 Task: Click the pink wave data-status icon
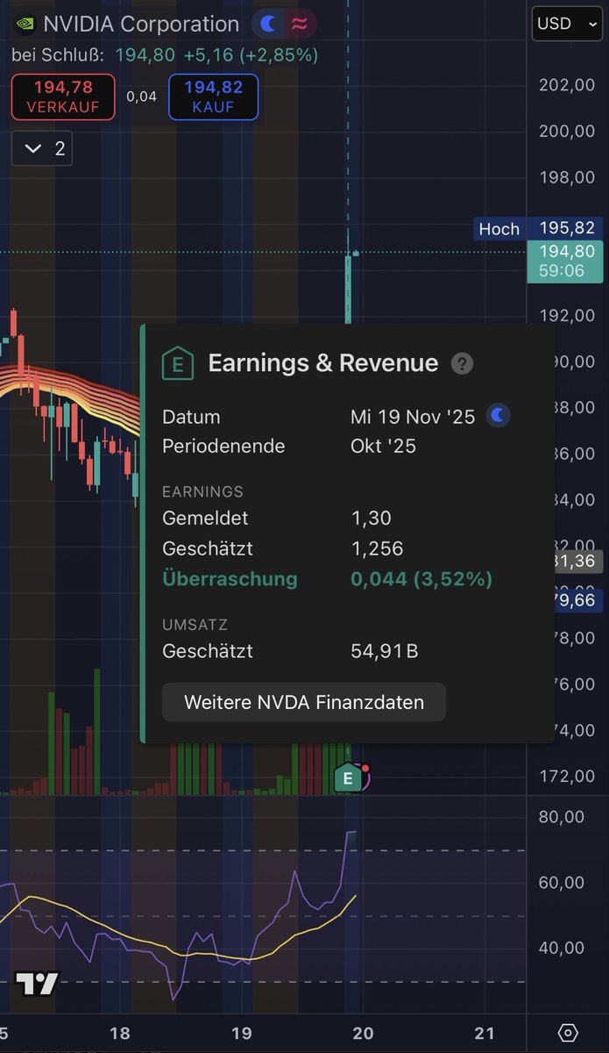[299, 24]
